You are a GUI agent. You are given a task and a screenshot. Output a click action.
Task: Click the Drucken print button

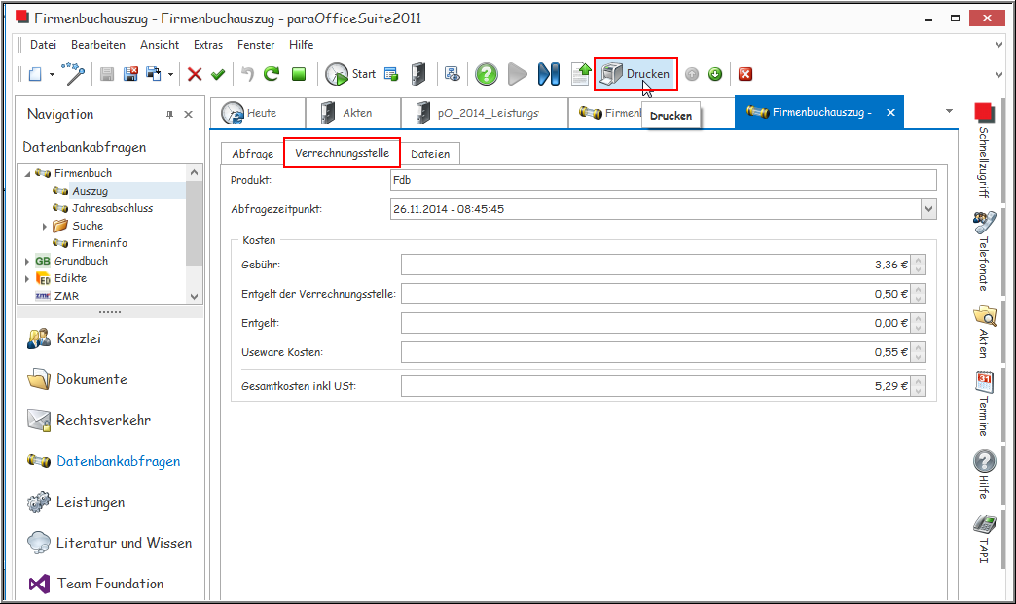(x=635, y=74)
